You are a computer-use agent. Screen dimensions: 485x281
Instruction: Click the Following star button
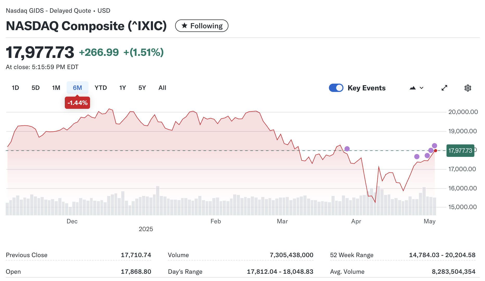click(202, 26)
